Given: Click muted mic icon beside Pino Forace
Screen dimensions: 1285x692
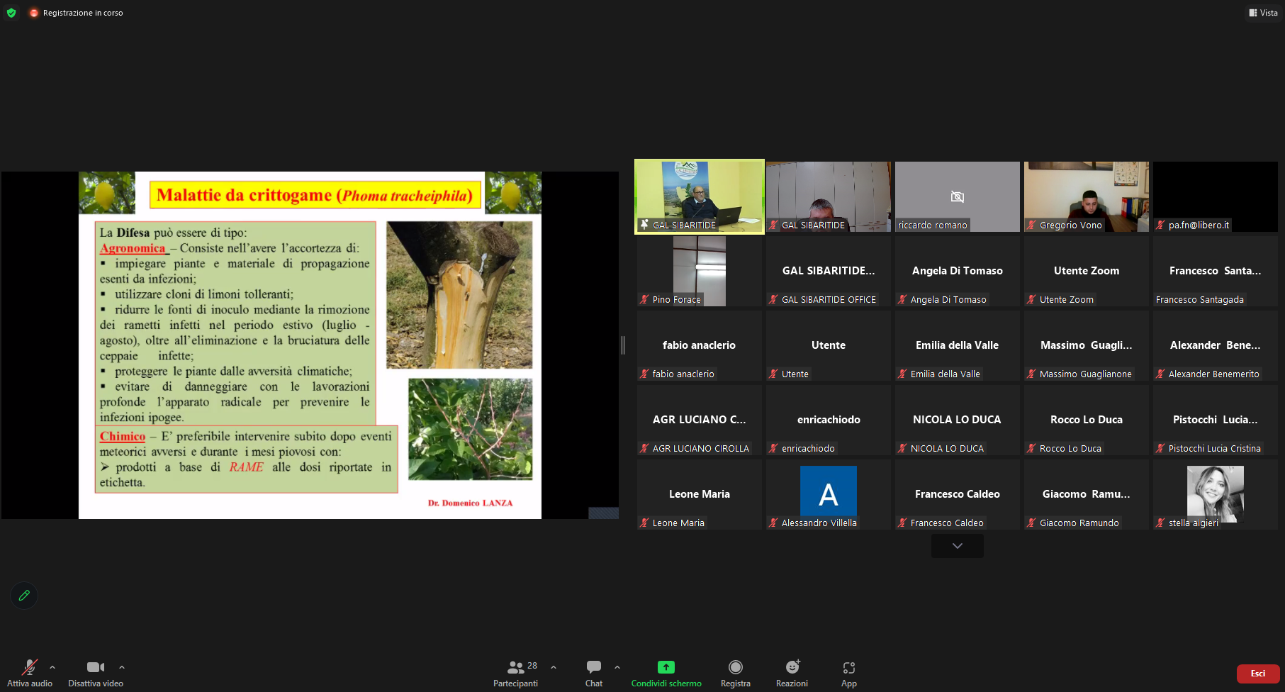Looking at the screenshot, I should (645, 299).
